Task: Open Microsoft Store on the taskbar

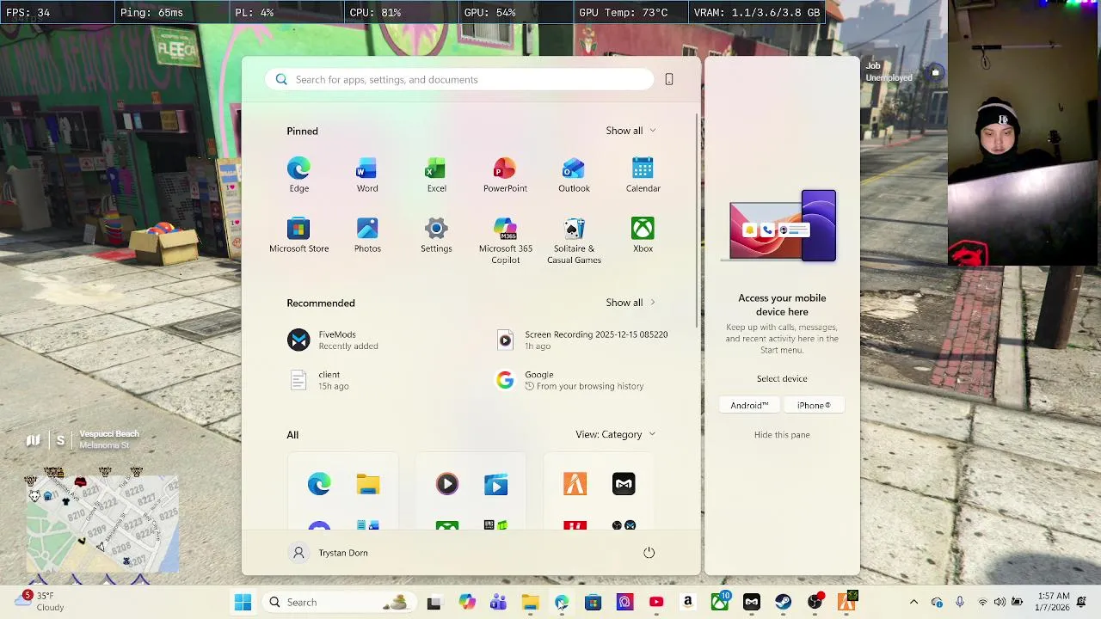Action: pos(593,603)
